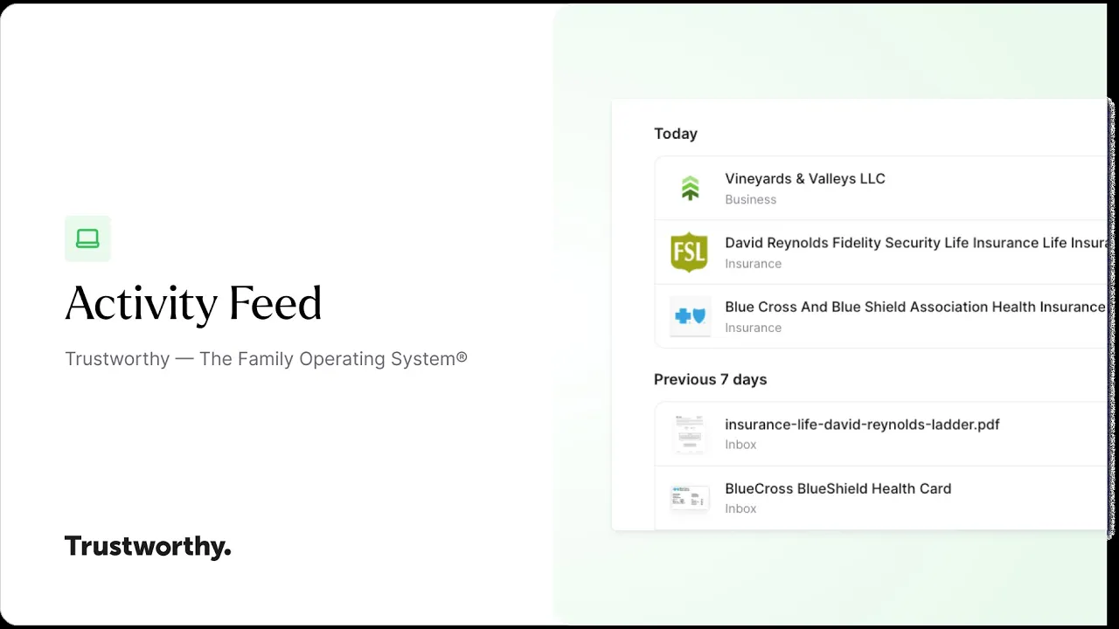Select the BlueCross BlueShield Health Card title
Viewport: 1119px width, 629px height.
[x=838, y=488]
